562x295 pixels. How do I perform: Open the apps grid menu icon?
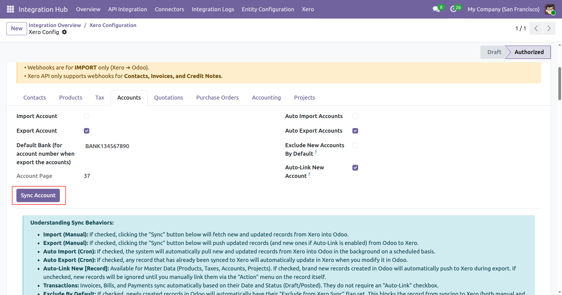[10, 9]
